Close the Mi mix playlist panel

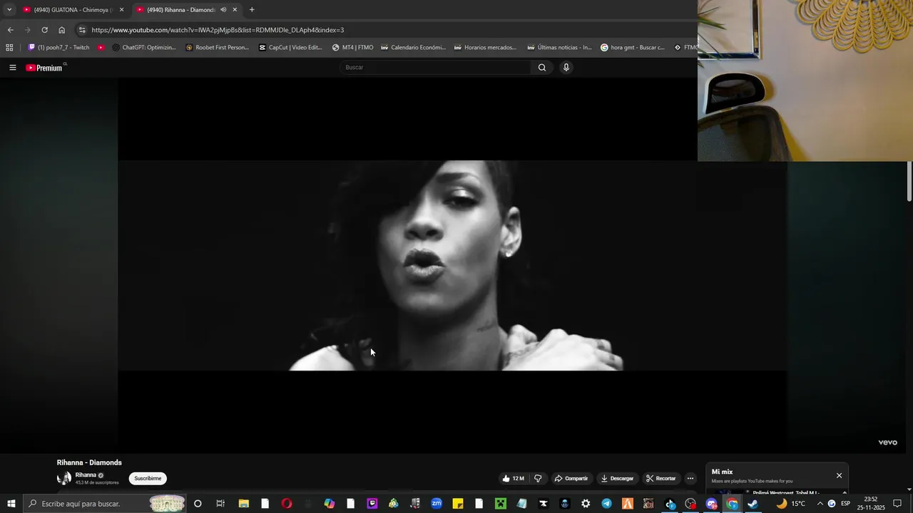[839, 475]
